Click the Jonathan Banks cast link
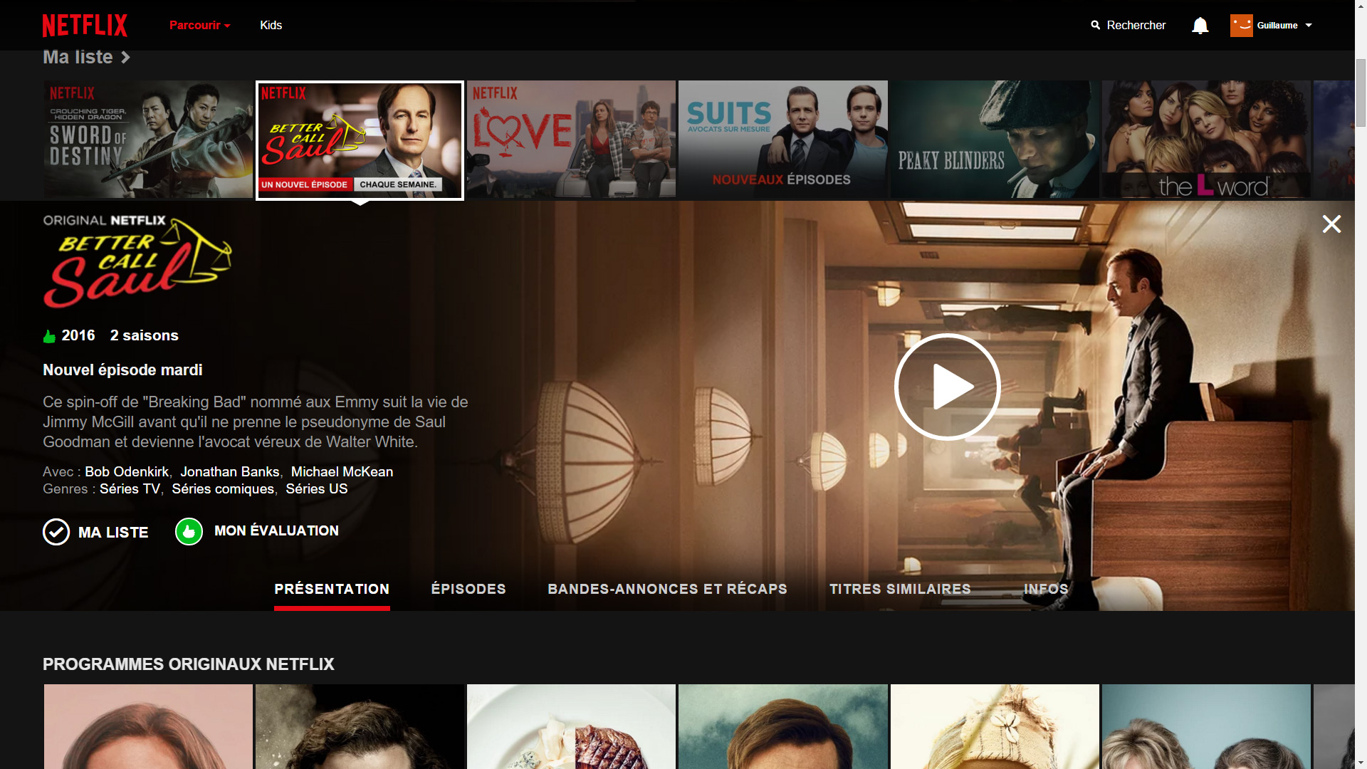The image size is (1367, 769). [229, 472]
